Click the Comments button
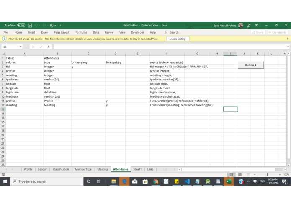The width and height of the screenshot is (291, 207). [x=278, y=32]
